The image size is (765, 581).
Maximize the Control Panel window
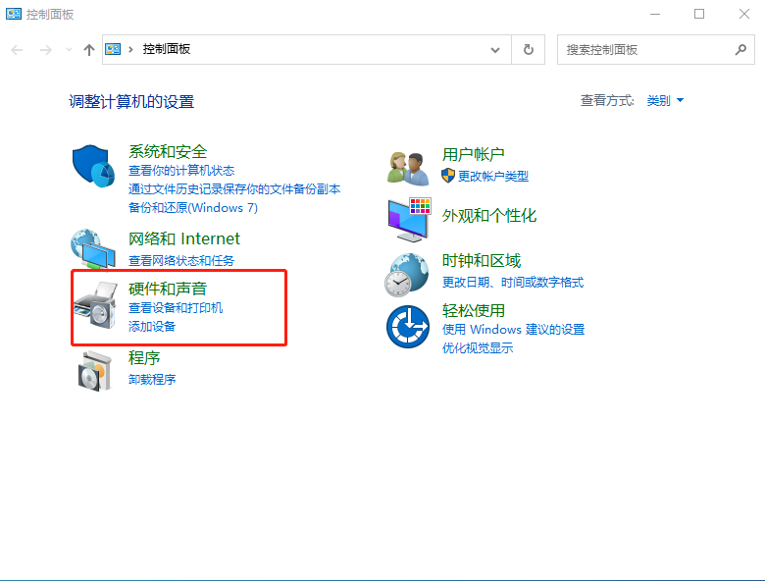tap(699, 14)
